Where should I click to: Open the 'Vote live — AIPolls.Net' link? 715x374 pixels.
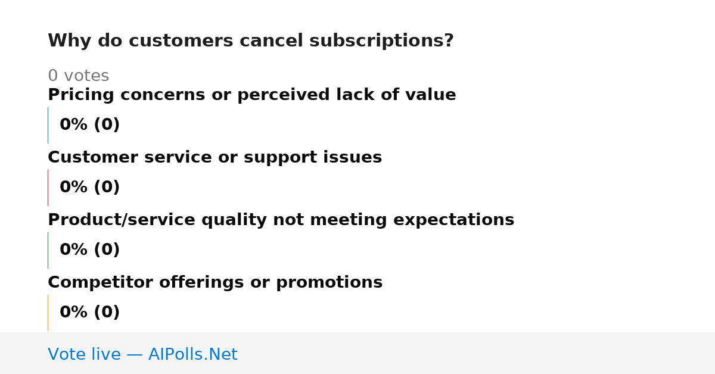click(x=142, y=355)
